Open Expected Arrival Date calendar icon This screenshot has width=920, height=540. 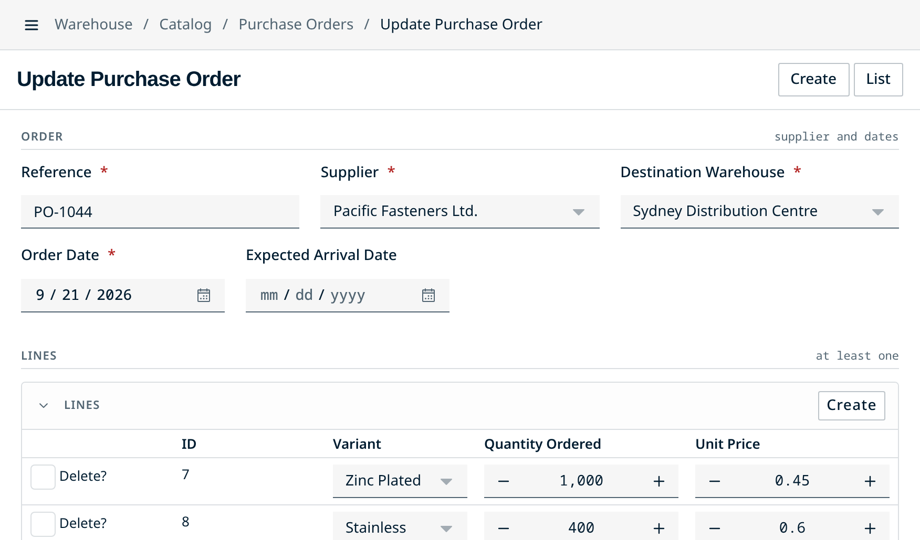(428, 295)
